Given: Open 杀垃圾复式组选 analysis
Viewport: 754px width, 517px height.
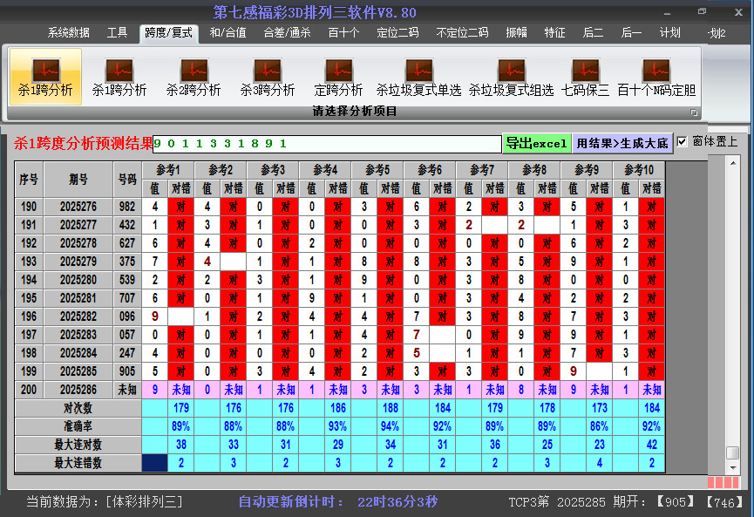Looking at the screenshot, I should [511, 77].
